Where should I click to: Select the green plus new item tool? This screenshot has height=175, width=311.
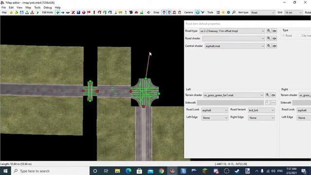point(57,13)
